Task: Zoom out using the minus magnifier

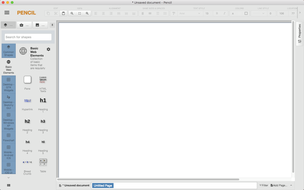Action: [x=72, y=13]
